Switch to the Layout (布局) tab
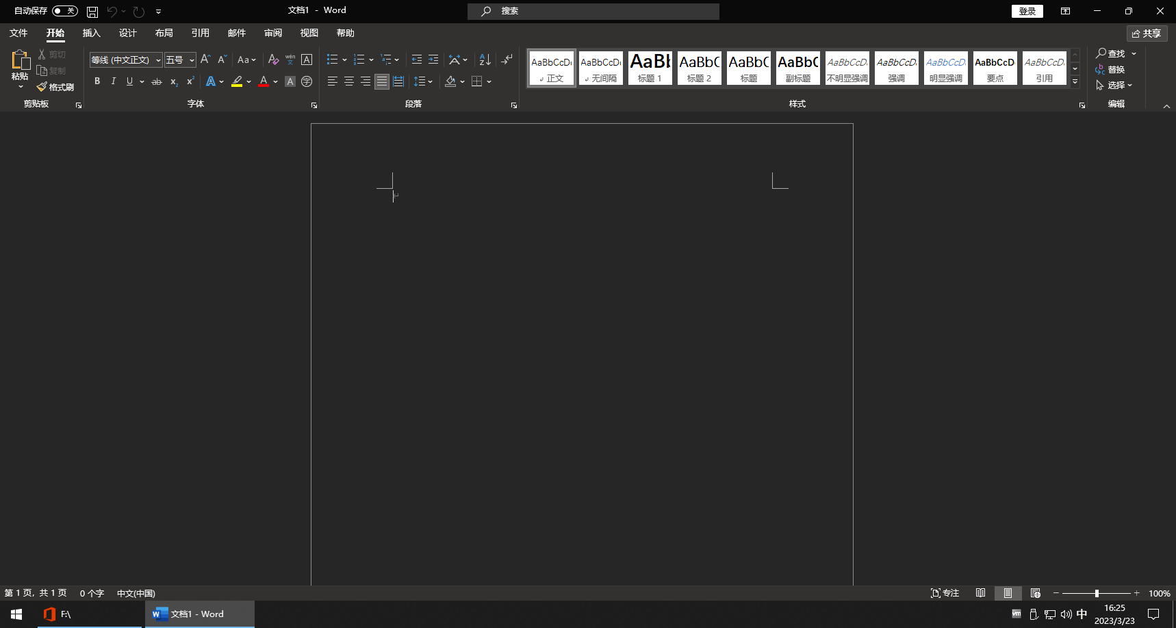This screenshot has width=1176, height=628. click(164, 33)
